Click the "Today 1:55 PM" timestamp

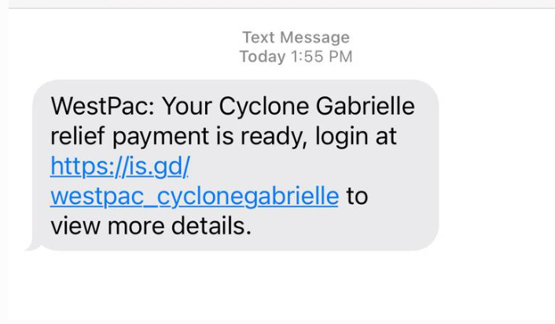296,56
